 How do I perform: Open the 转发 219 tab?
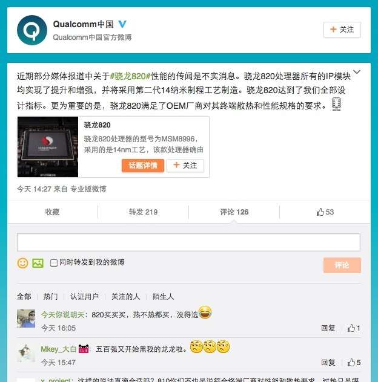coord(143,212)
